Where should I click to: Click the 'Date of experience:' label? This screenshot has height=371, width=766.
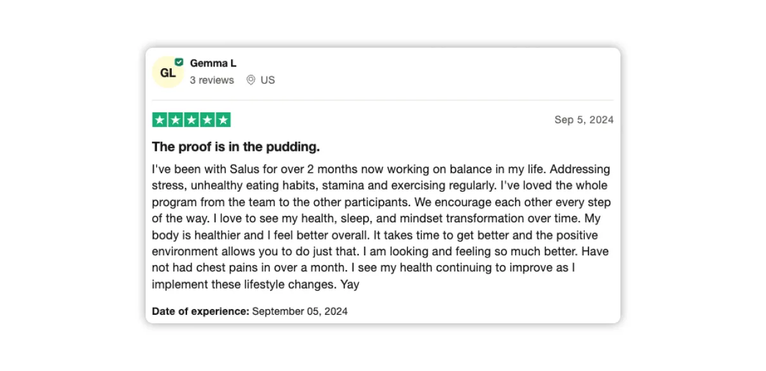(200, 312)
